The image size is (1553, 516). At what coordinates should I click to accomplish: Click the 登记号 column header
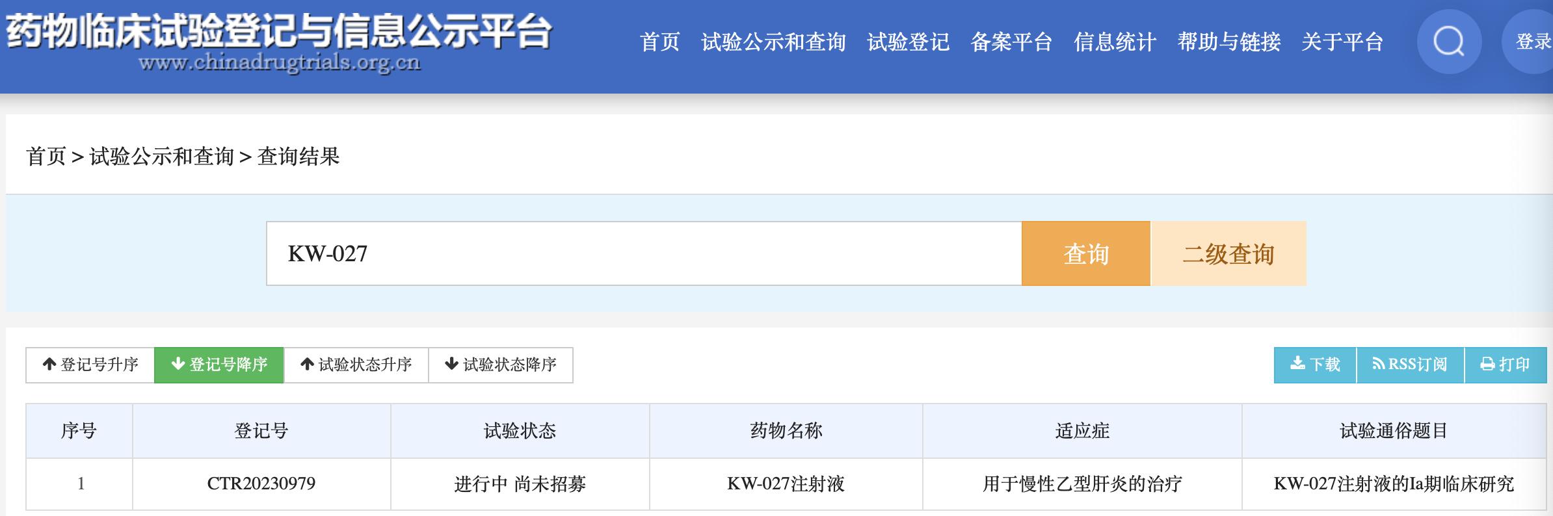click(x=261, y=431)
